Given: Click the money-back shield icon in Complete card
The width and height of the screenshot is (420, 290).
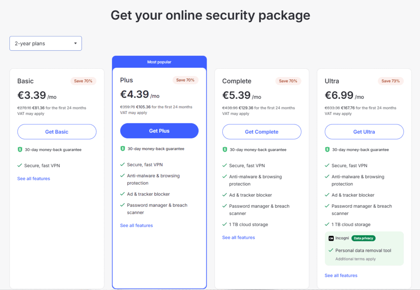Looking at the screenshot, I should click(225, 150).
